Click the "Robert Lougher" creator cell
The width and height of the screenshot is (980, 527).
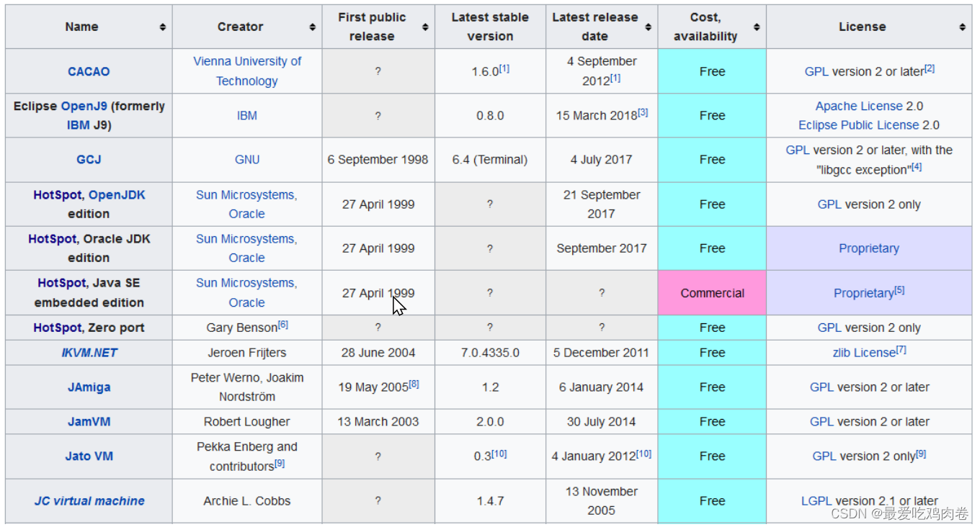[247, 422]
